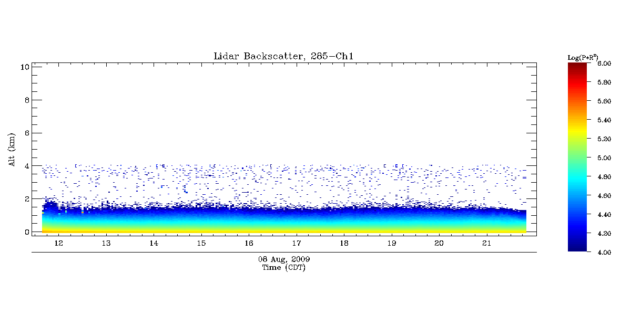Click the 'Time (CDT)' x-axis label
The image size is (631, 315).
click(284, 268)
